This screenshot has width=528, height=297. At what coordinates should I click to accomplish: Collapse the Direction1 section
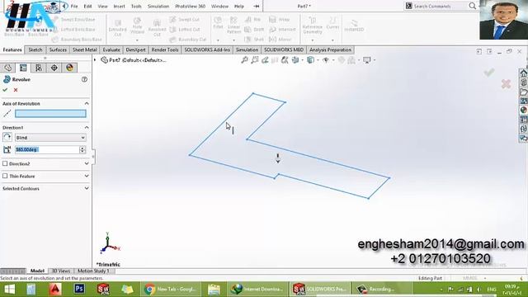tap(87, 128)
